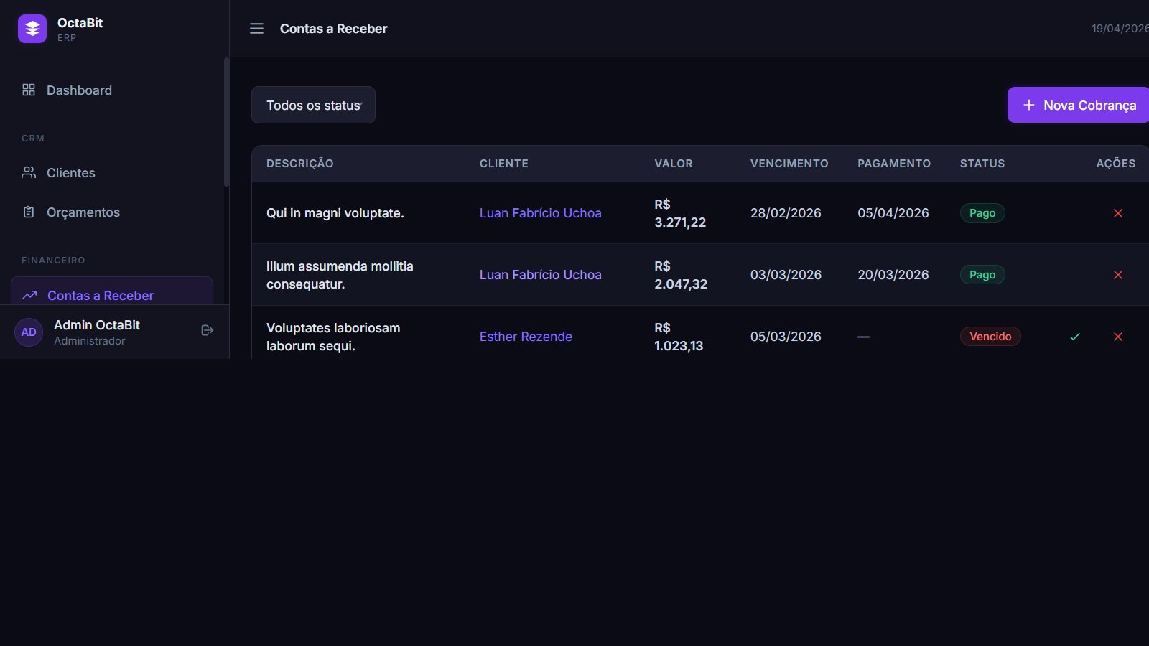Delete the 'Voluptates laboriosam' charge
The width and height of the screenshot is (1149, 646).
(x=1117, y=337)
